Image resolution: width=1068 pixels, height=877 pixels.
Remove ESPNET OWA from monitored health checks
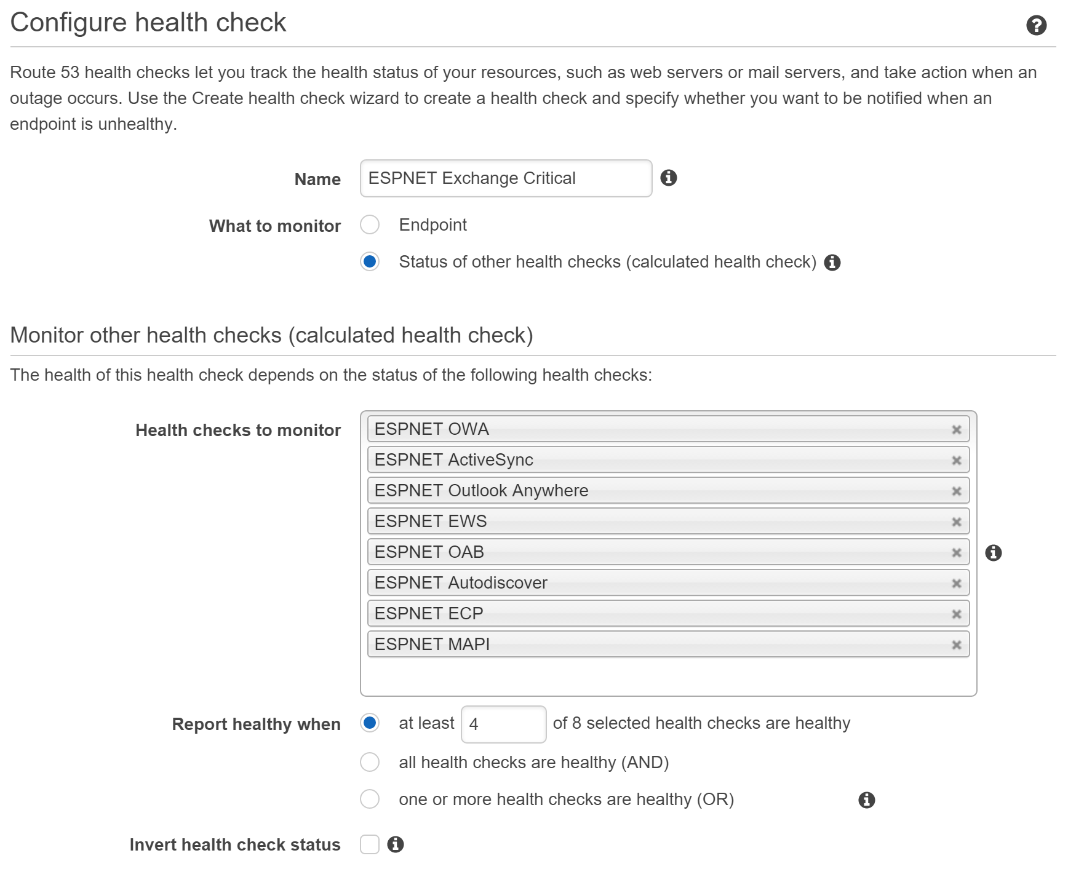click(x=957, y=429)
